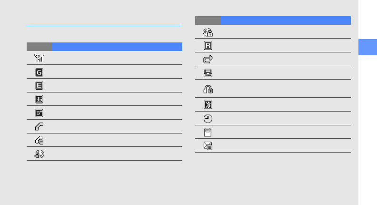This screenshot has width=377, height=205.
Task: Click the globe with arrow icon
Action: pos(39,154)
